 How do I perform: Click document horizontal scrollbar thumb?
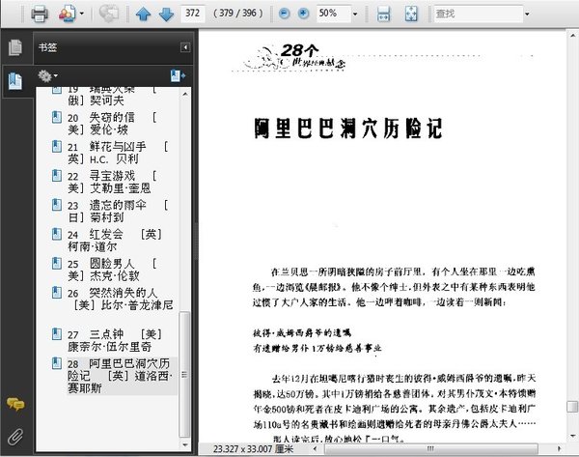point(430,449)
